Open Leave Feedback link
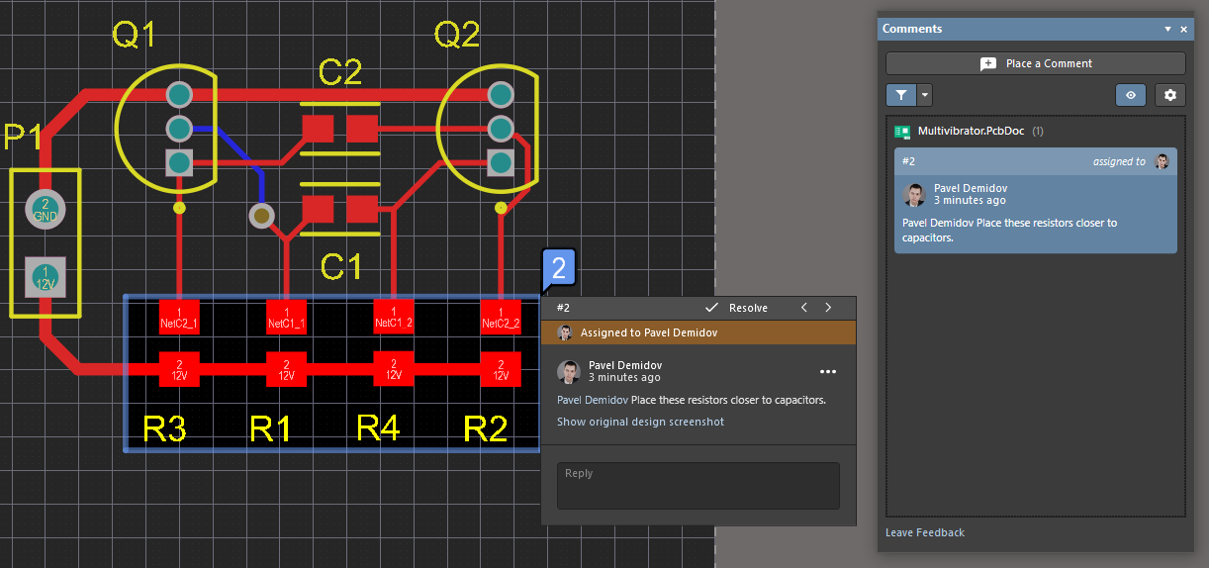The image size is (1209, 568). click(x=924, y=532)
